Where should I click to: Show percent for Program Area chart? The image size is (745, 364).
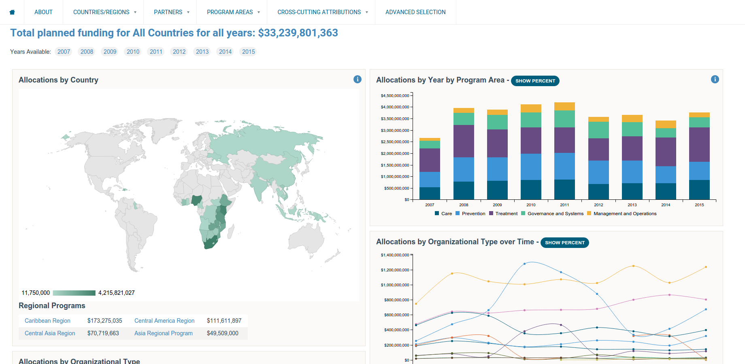535,81
